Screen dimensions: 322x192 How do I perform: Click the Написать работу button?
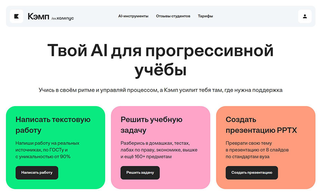37,173
